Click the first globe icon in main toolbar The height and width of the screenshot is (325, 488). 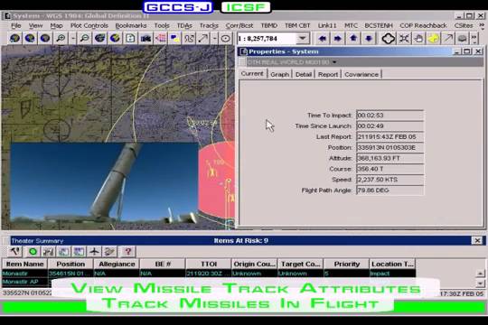tap(14, 38)
